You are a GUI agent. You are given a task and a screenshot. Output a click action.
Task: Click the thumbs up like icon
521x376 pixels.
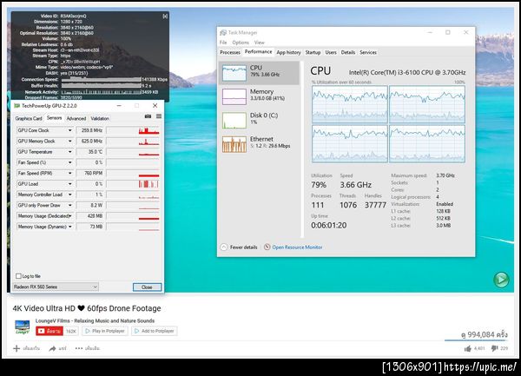coord(468,348)
